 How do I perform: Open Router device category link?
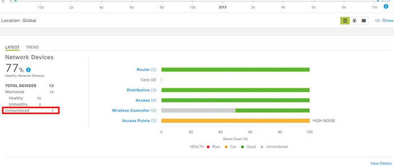143,70
